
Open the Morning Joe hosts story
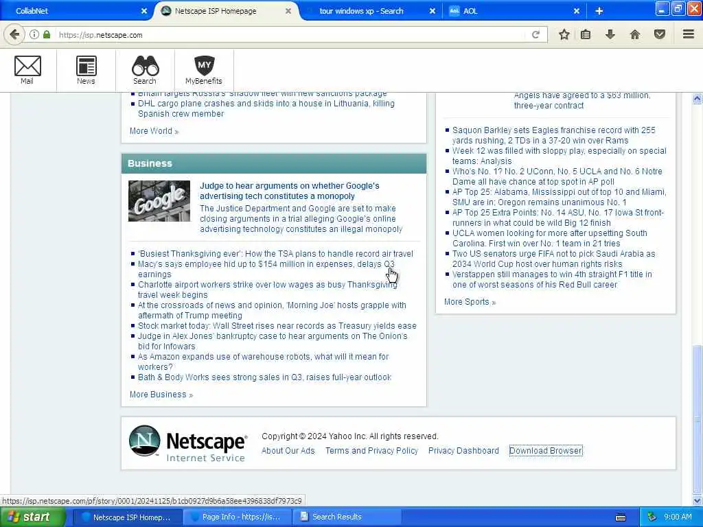click(272, 310)
